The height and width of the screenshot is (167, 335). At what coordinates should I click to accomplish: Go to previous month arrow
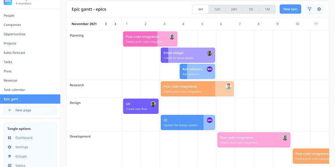point(106,24)
